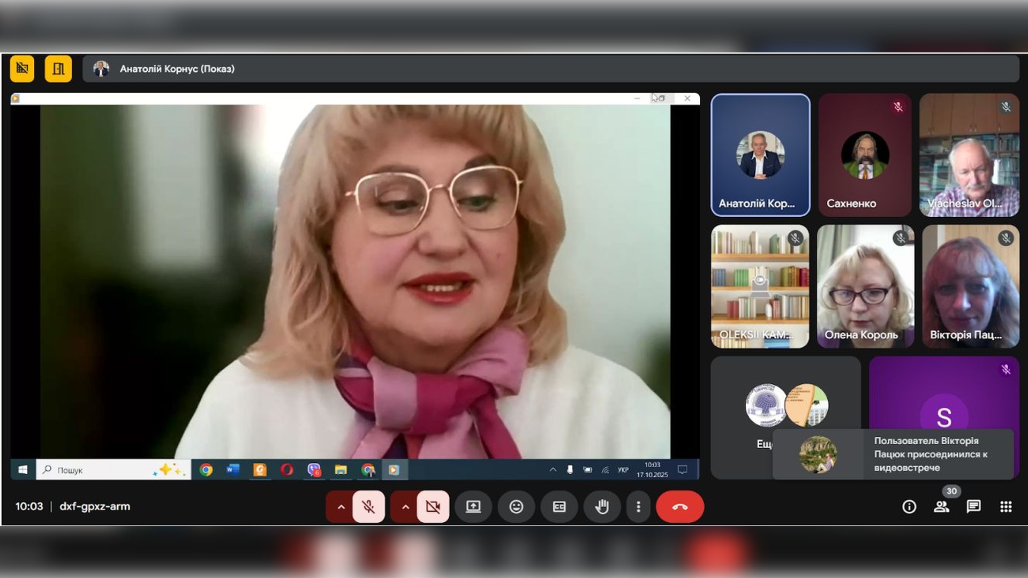Click the present screen icon
The height and width of the screenshot is (578, 1028).
[x=473, y=506]
